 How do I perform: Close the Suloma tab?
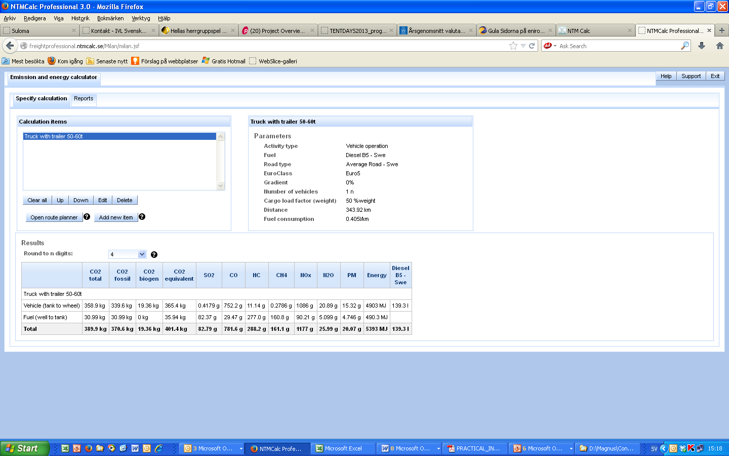74,30
